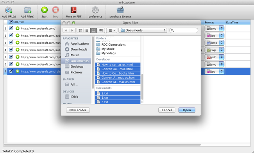
Task: Click the Add URL(s) toolbar icon
Action: (9, 10)
